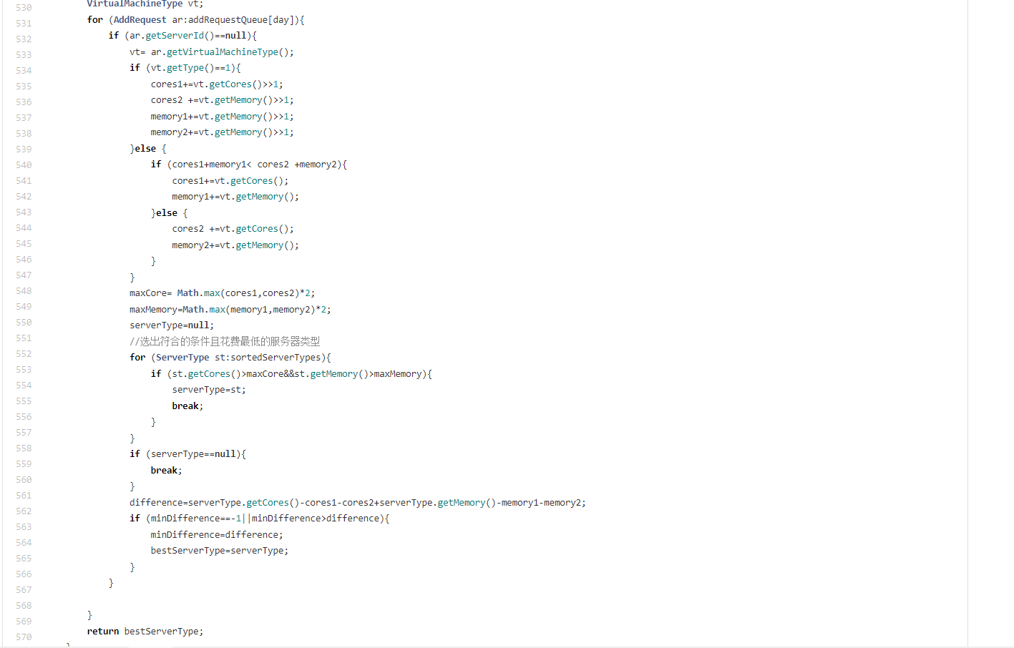Click the 'serverType=null;' line
Screen dimensions: 1014x648
(172, 325)
